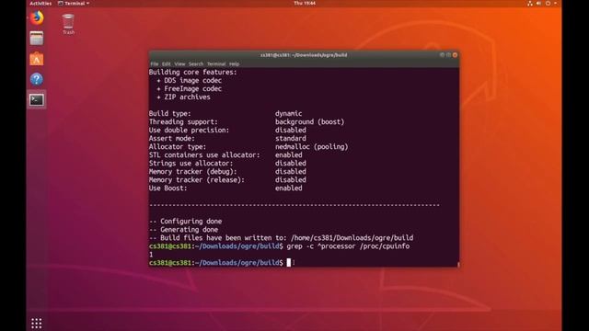Screen dimensions: 589x331
Task: Show Applications grid button
Action: 37,323
